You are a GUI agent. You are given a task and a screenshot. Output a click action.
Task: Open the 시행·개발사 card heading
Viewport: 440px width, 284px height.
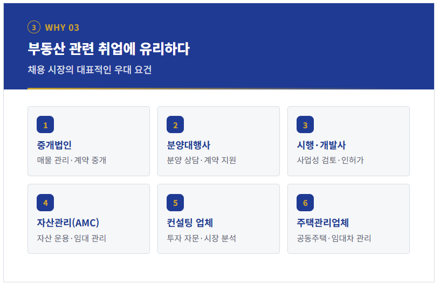(321, 145)
